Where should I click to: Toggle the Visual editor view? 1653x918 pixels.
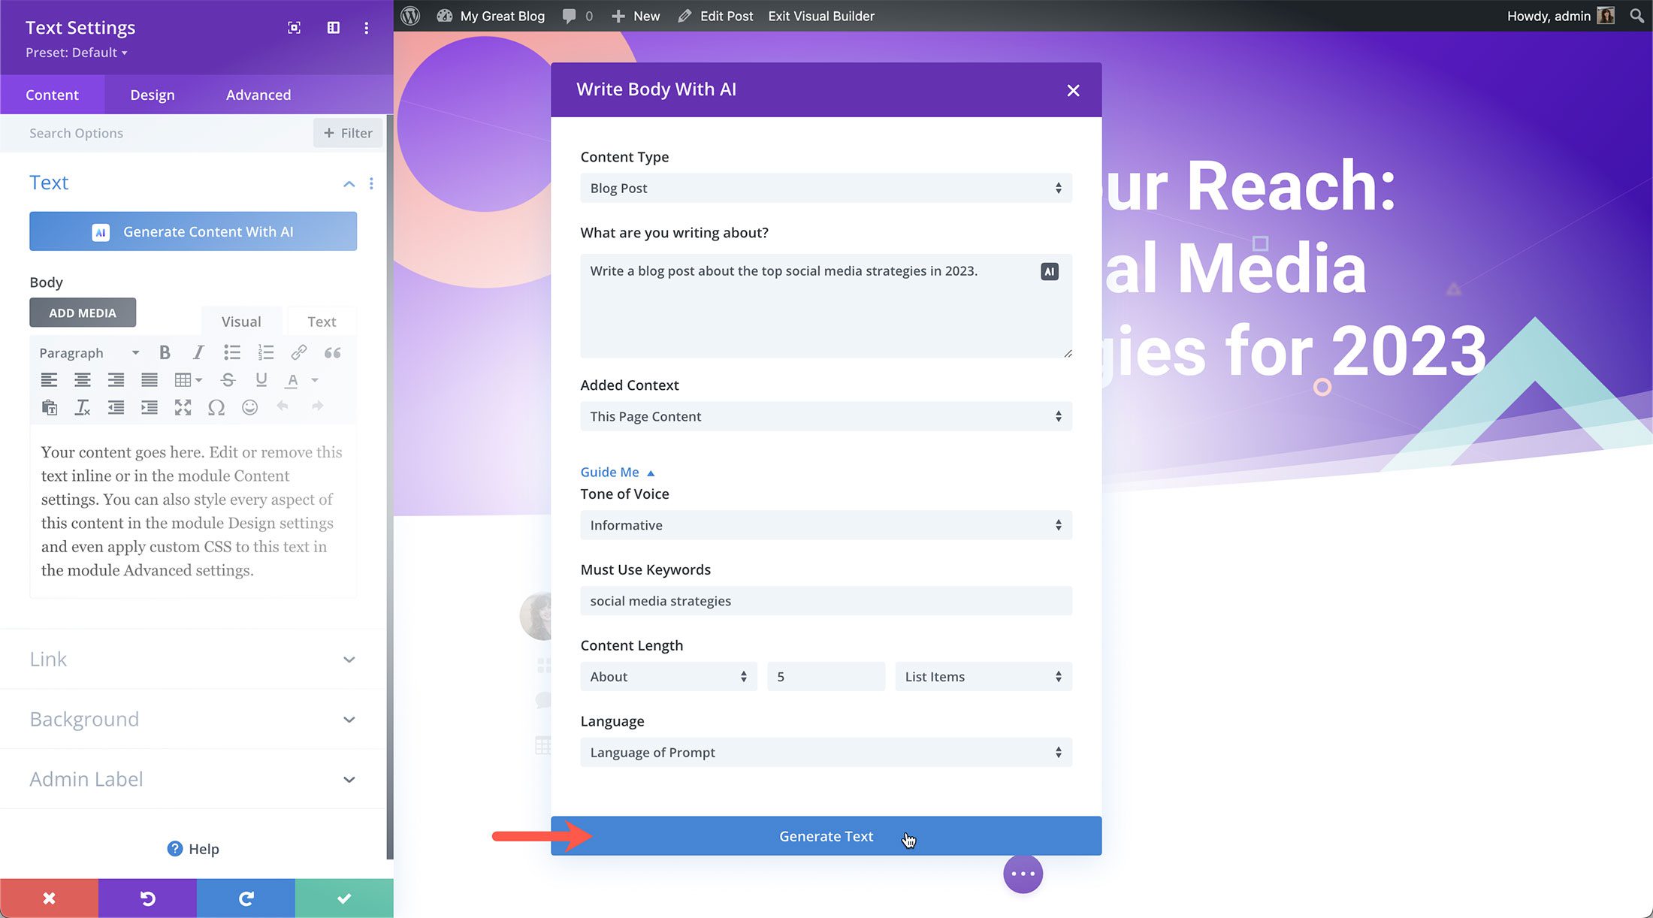(241, 320)
